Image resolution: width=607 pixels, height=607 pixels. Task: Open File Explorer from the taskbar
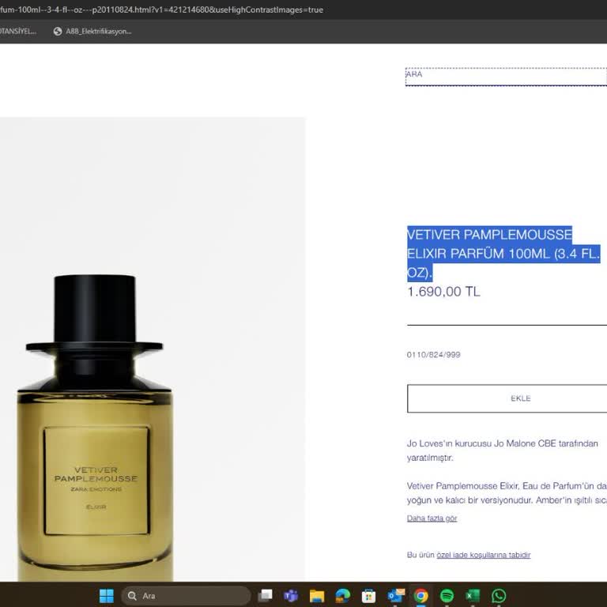tap(317, 596)
